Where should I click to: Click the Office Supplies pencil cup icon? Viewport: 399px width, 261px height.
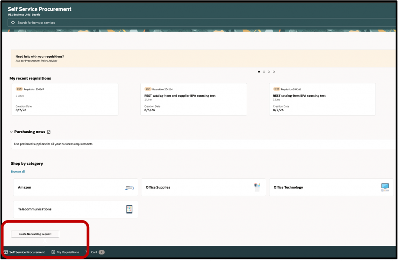click(x=257, y=187)
